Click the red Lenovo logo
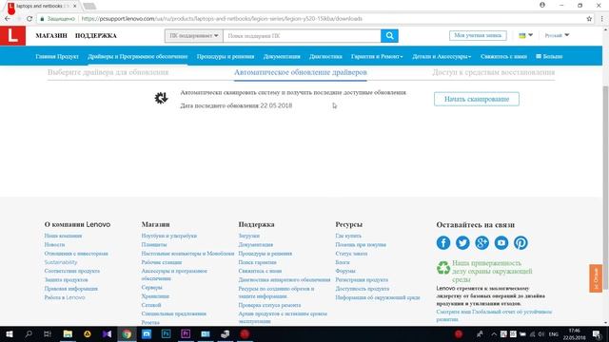 coord(12,36)
